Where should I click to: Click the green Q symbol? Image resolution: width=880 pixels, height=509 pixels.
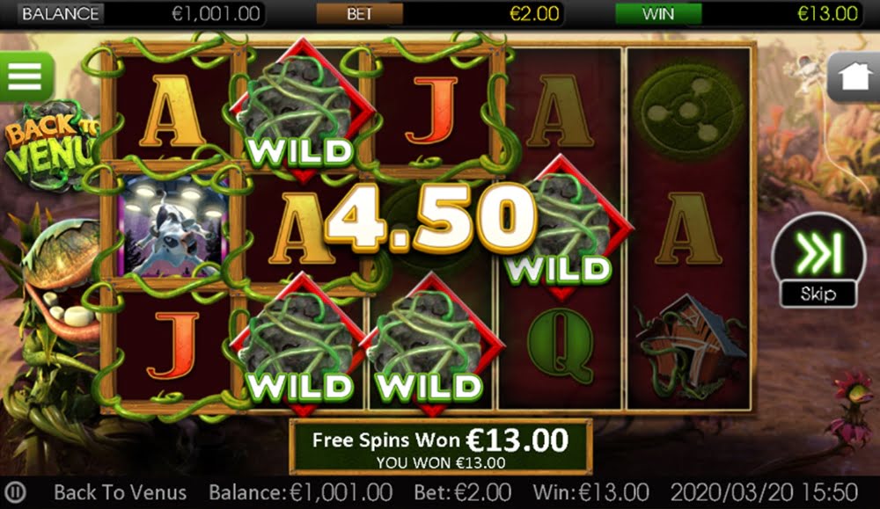pyautogui.click(x=560, y=345)
